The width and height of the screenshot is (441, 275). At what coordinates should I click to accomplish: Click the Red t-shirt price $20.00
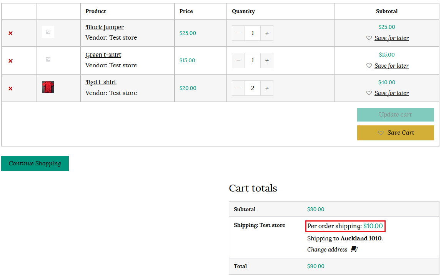tap(188, 88)
